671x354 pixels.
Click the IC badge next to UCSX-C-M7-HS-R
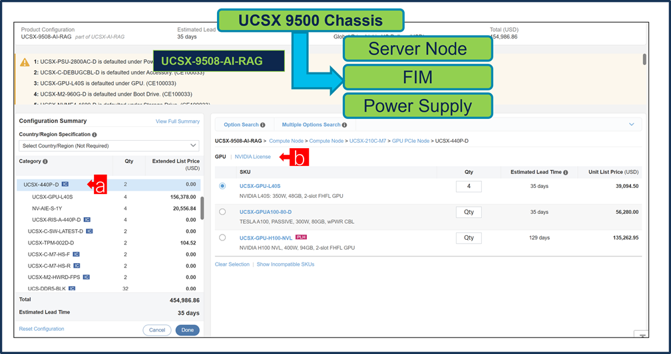point(77,266)
